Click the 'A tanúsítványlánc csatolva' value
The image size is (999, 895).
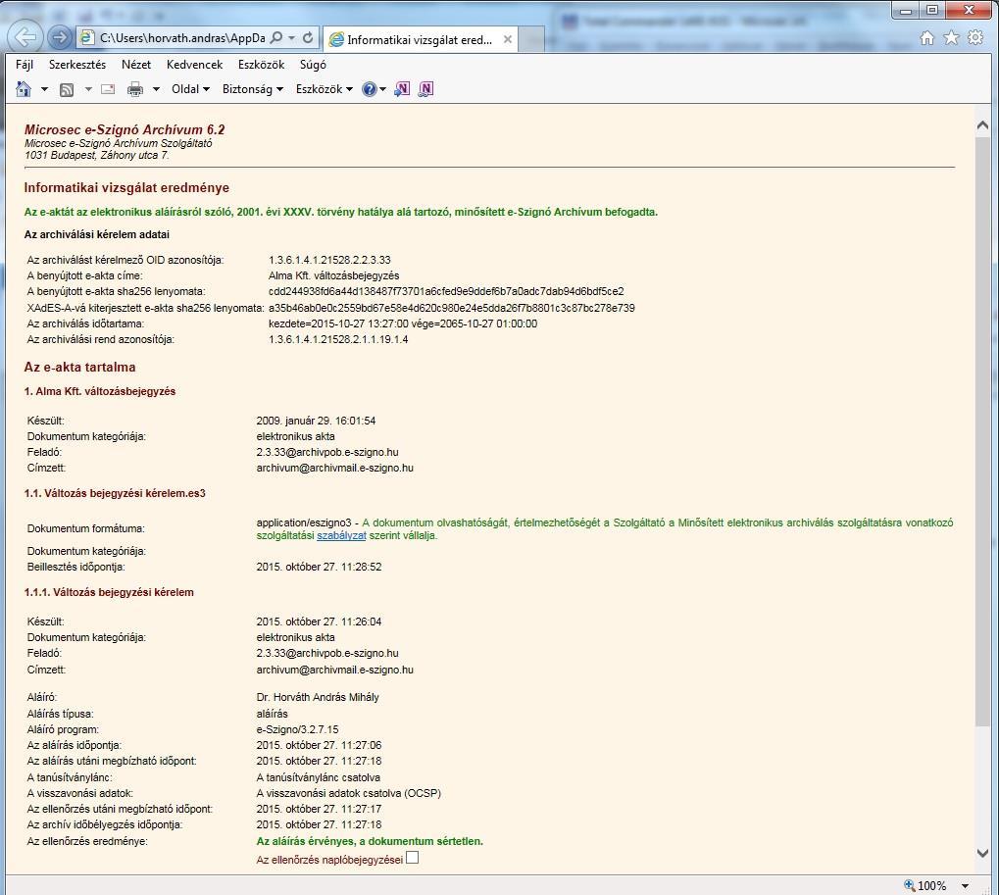coord(319,777)
